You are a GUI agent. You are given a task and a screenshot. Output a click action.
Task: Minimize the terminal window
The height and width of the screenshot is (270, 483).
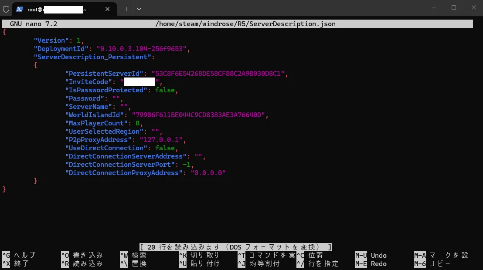(434, 7)
